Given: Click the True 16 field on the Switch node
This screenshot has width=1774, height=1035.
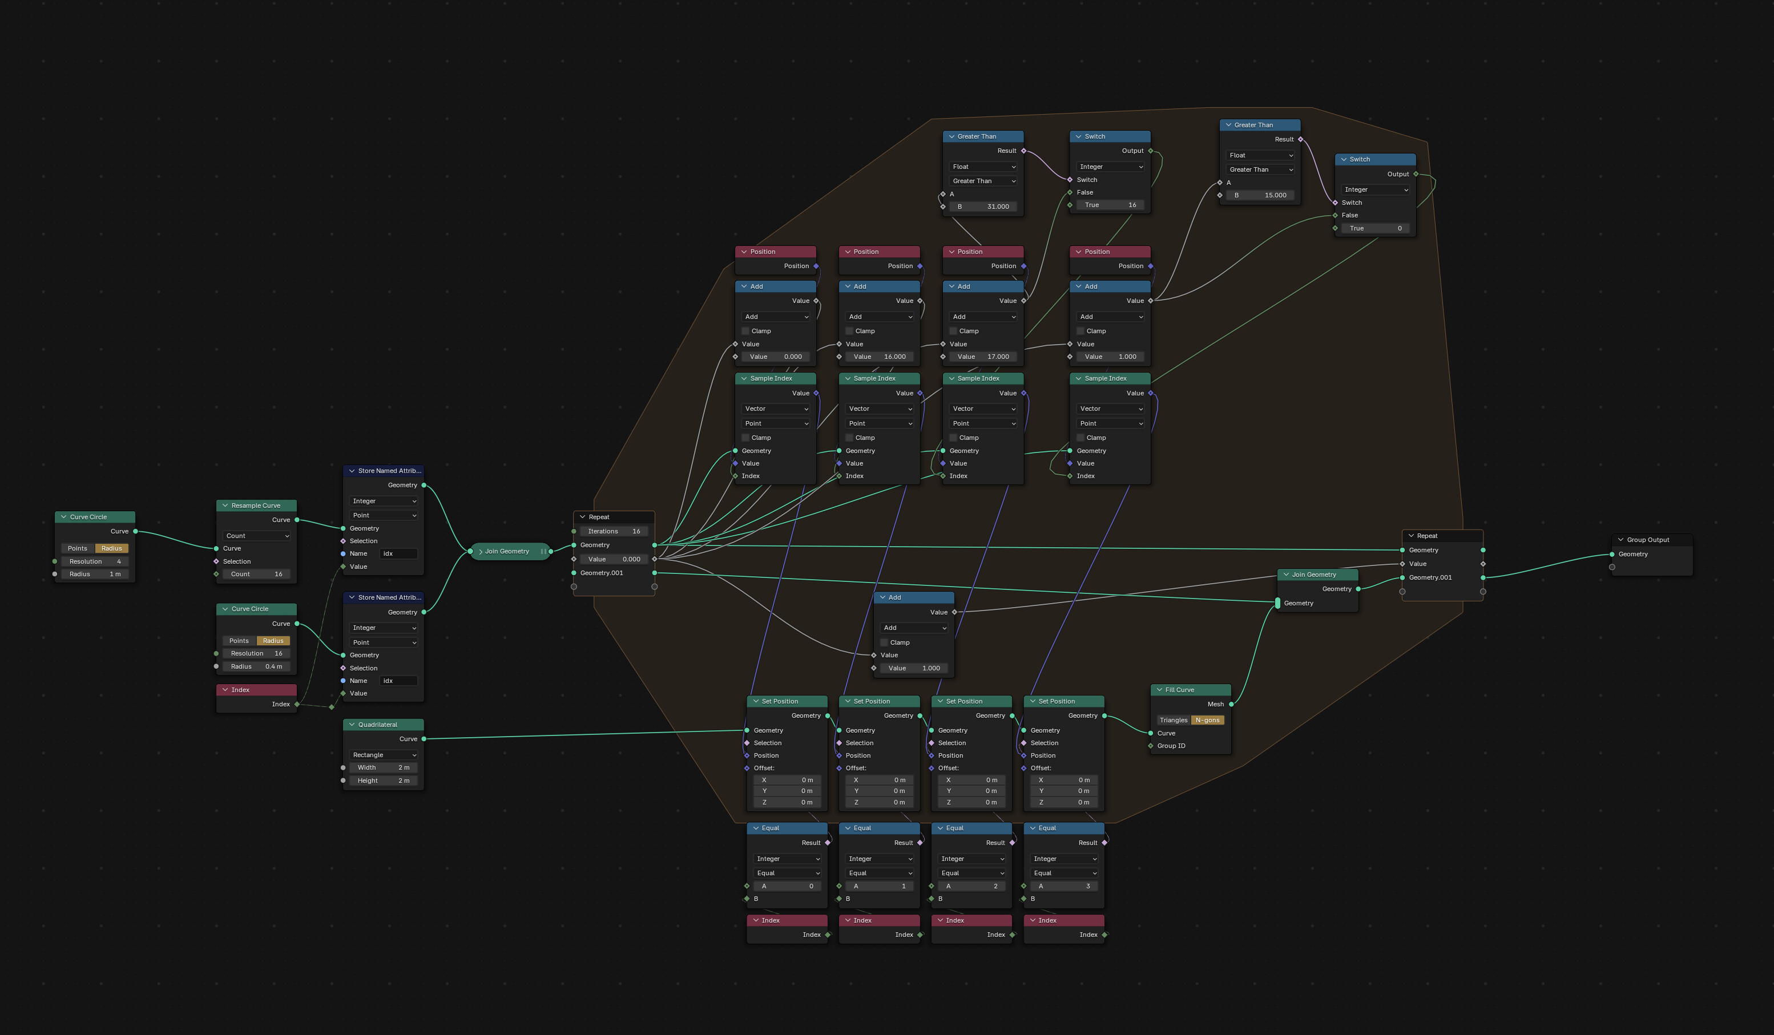Looking at the screenshot, I should point(1110,205).
